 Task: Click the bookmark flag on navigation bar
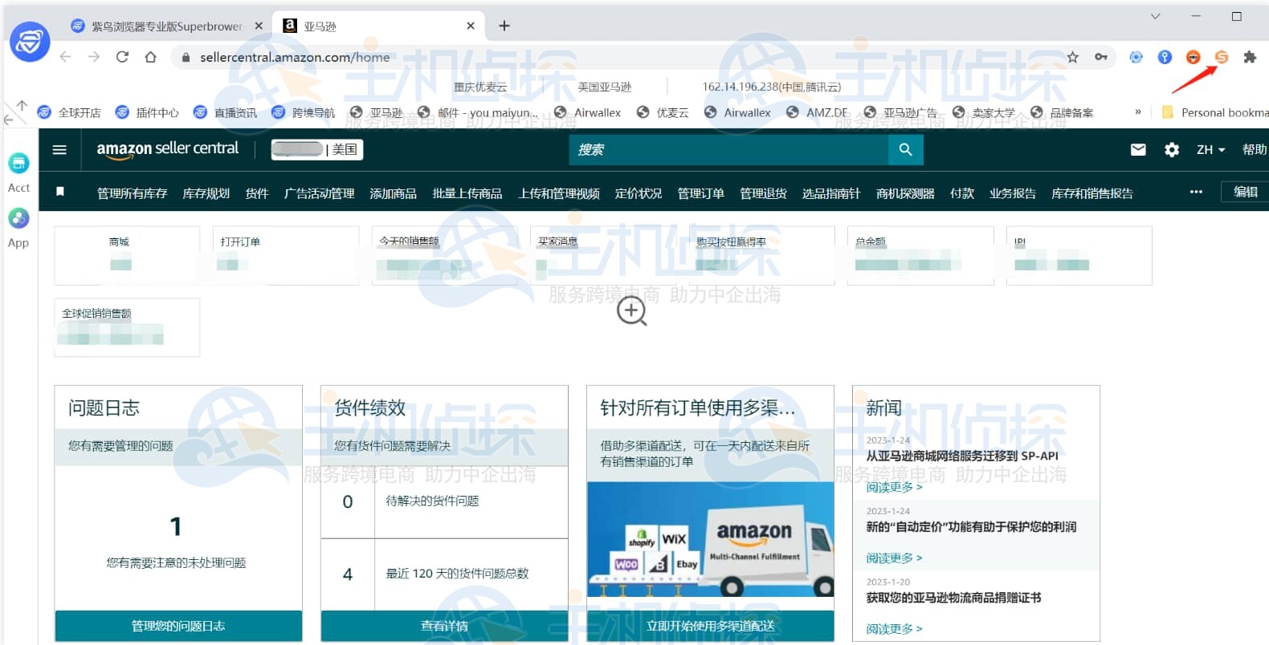(x=60, y=193)
